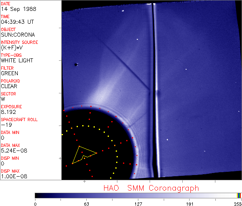Screen dimensions: 242x206
Task: Select the 0 value under DISP MIN
Action: (x=2, y=163)
